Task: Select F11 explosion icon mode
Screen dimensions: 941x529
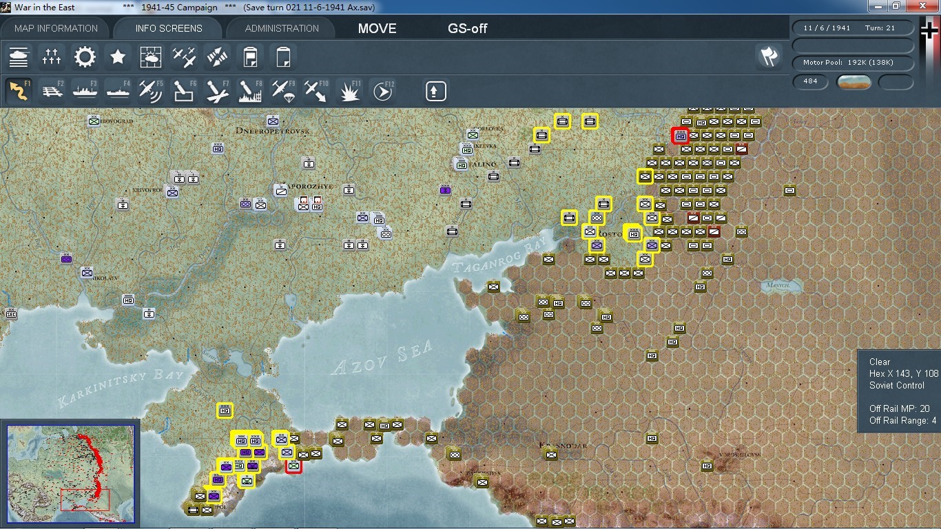Action: [349, 91]
